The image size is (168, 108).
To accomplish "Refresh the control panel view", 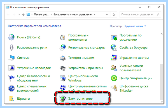I will point(114,14).
